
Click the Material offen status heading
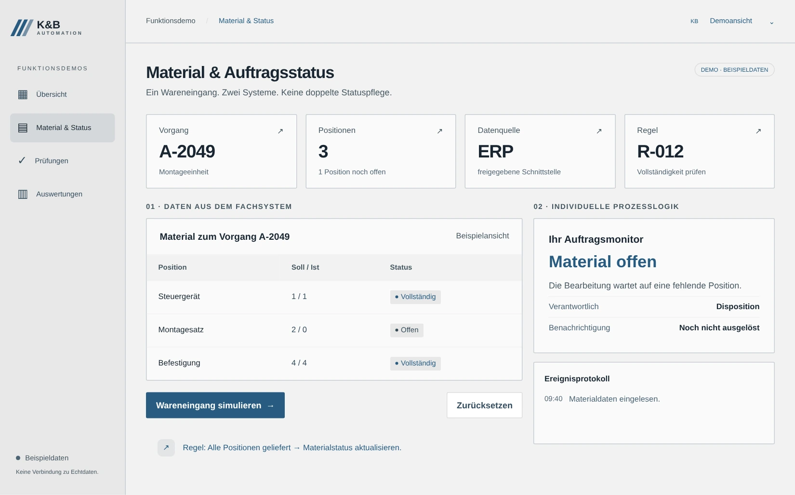tap(603, 262)
